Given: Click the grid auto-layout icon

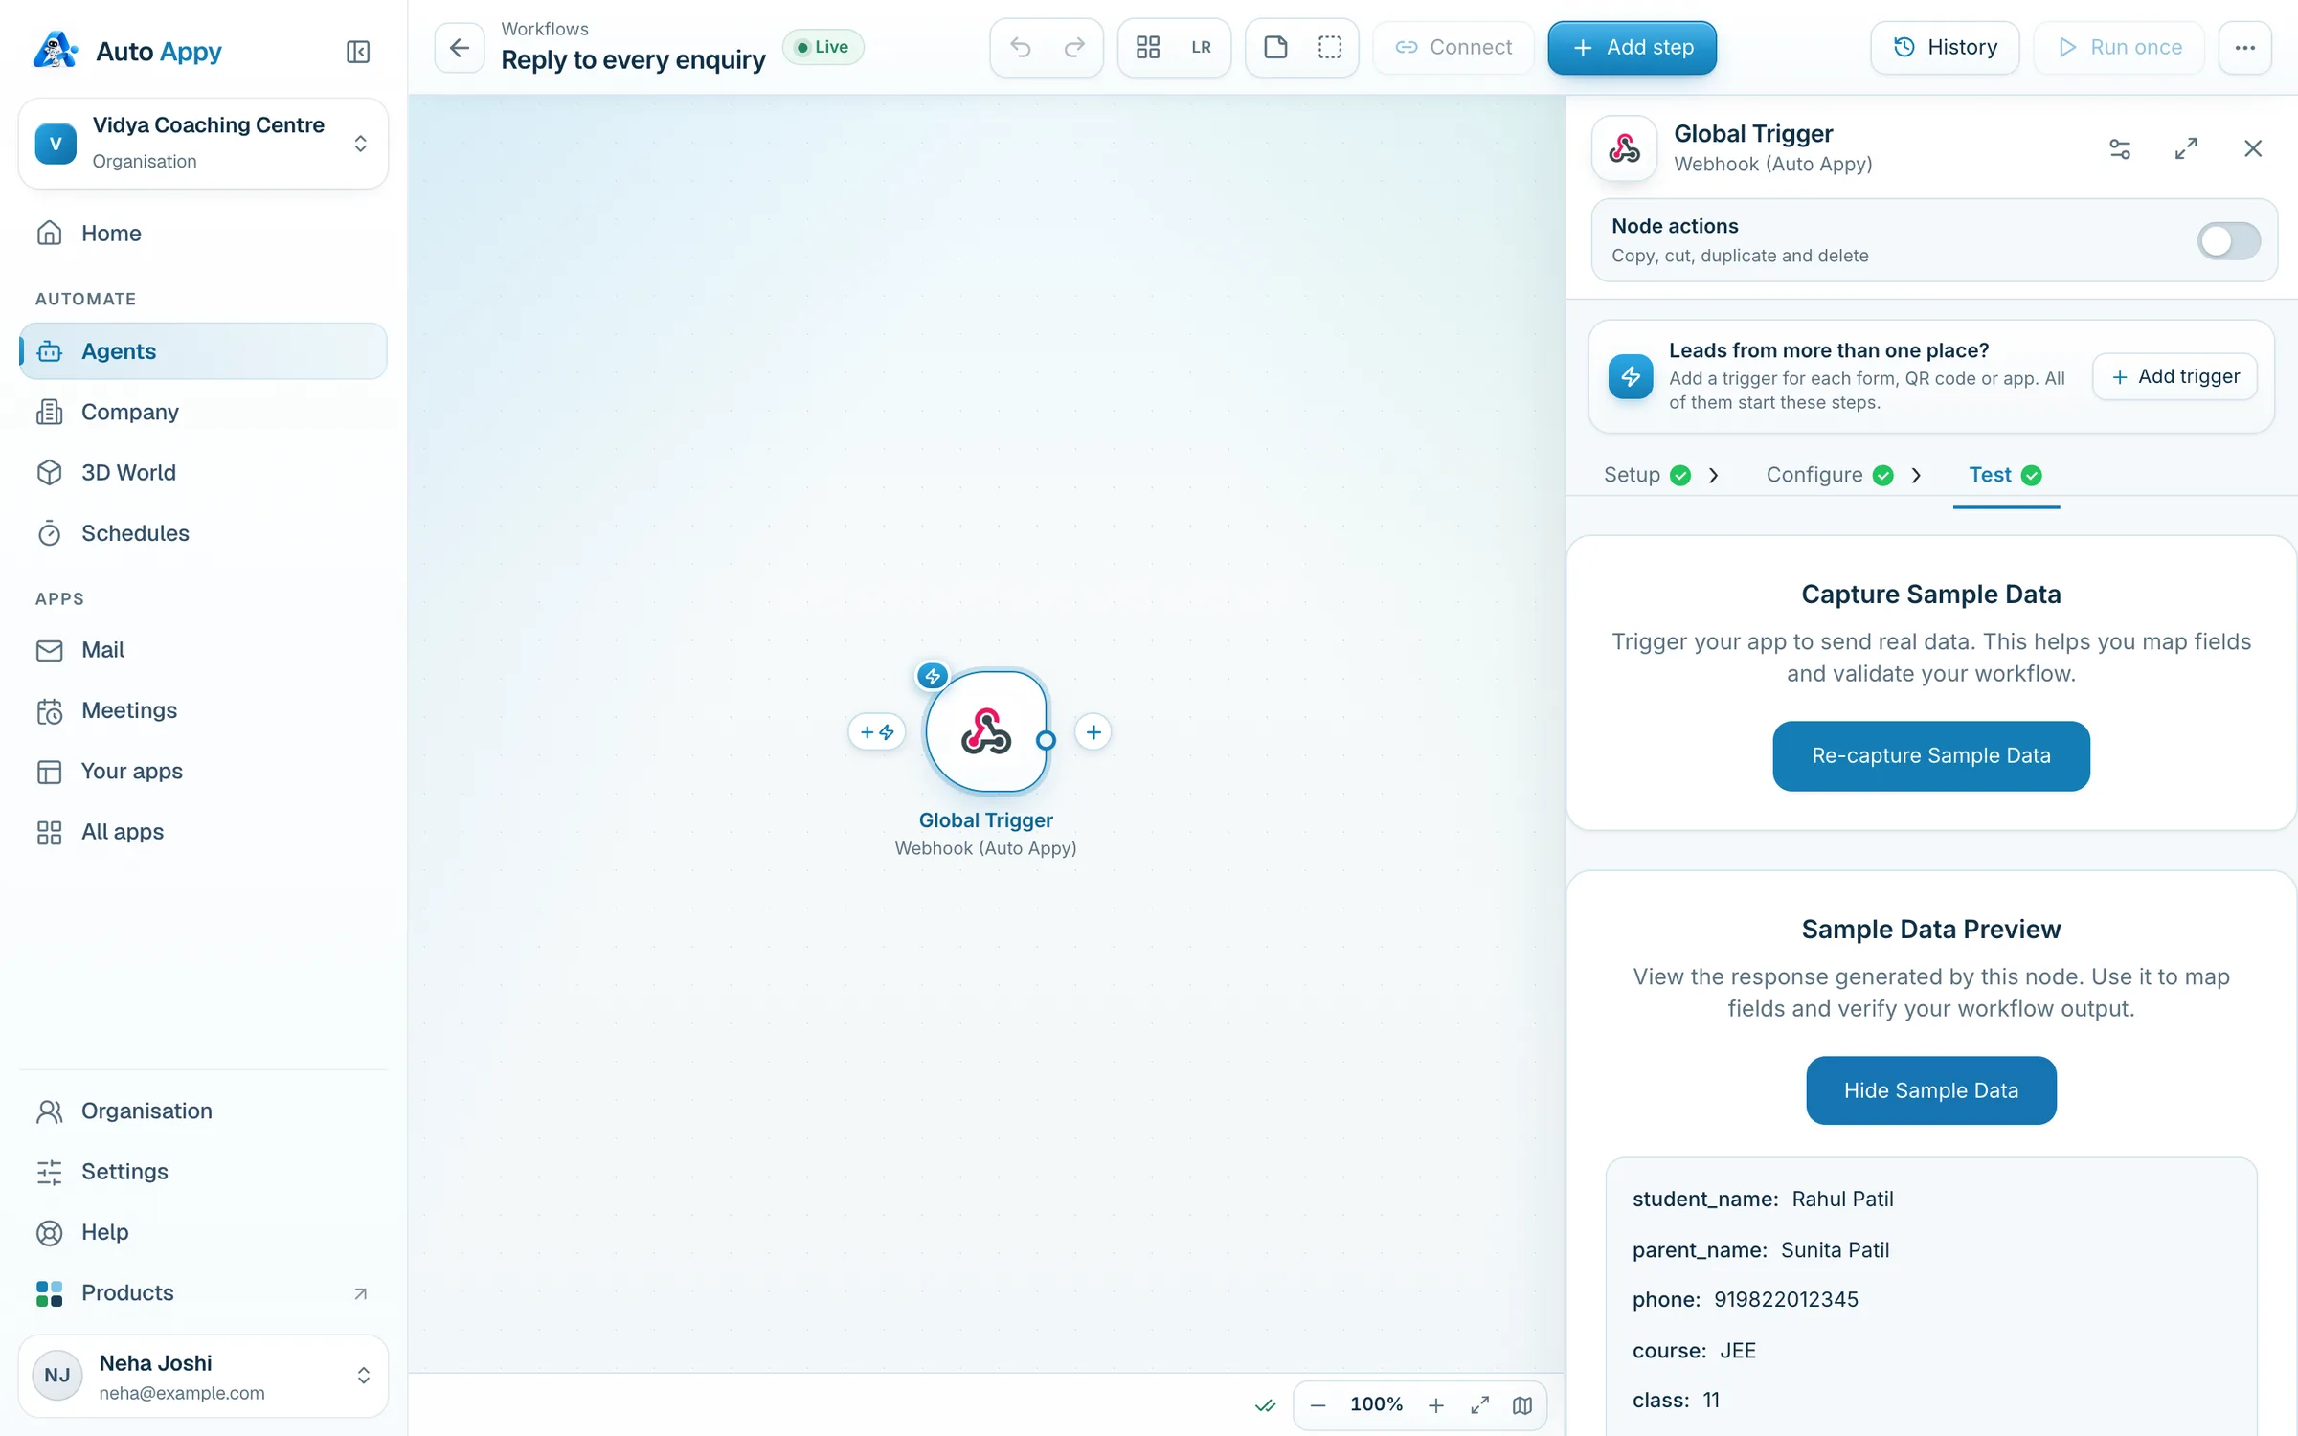Looking at the screenshot, I should click(x=1148, y=47).
